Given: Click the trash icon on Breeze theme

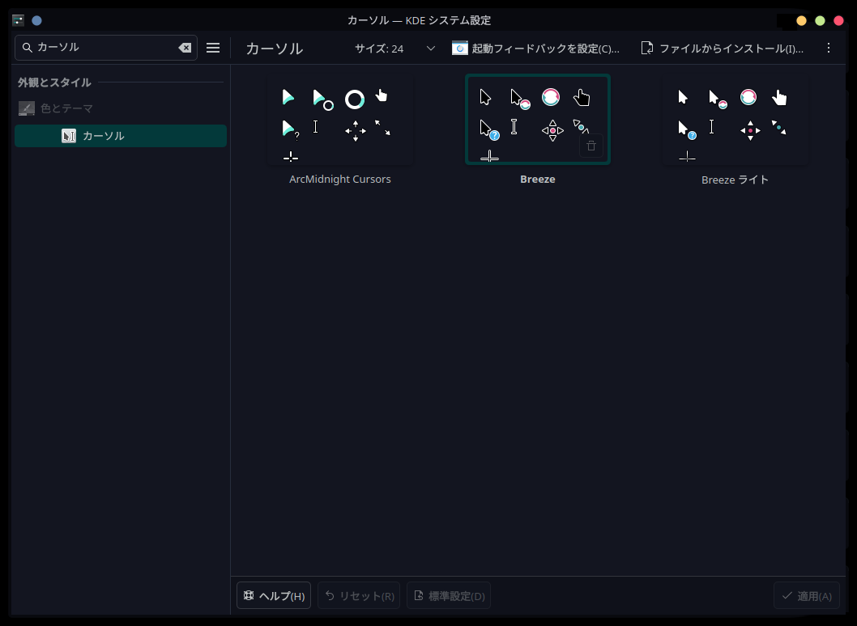Looking at the screenshot, I should click(591, 146).
